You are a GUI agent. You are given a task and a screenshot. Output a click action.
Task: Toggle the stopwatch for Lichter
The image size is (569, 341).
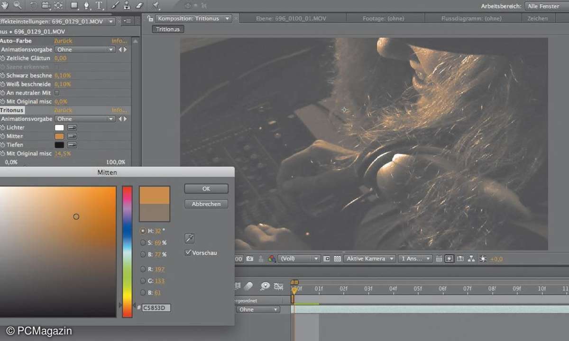pos(3,127)
